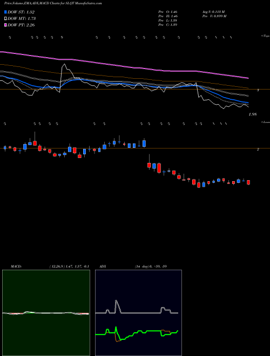Click the Pre H: 1.46 value
Viewport: 270px width, 356px height.
(168, 16)
